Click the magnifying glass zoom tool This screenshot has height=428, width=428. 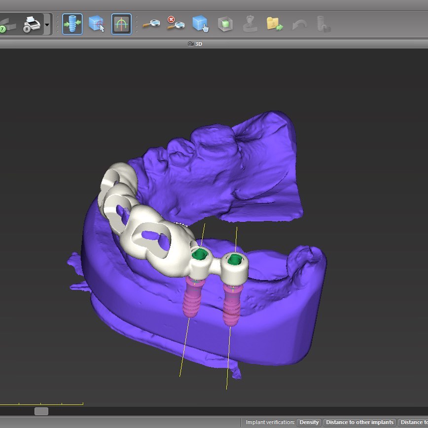coord(151,24)
